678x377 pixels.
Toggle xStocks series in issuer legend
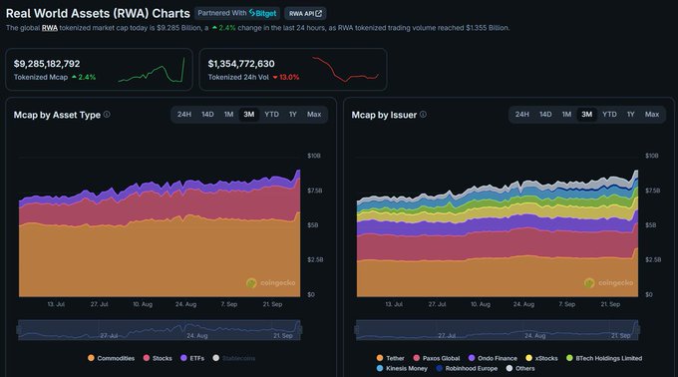pos(541,358)
